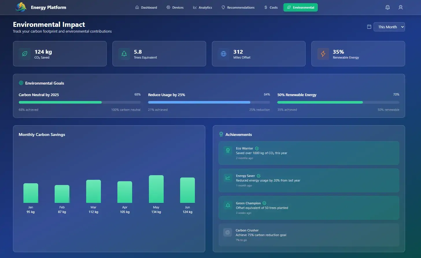Open the Carbon Crusher achievement card
The image size is (421, 258).
[x=309, y=235]
